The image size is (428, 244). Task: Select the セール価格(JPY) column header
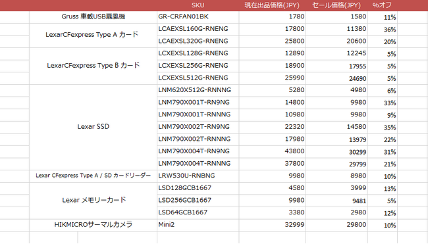(x=336, y=5)
